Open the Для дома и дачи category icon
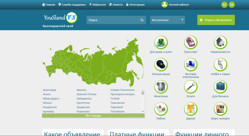 [x=161, y=42]
